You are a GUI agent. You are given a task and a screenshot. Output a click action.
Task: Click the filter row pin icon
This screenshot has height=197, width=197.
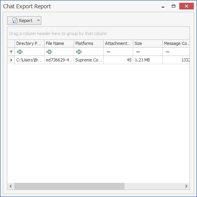click(x=11, y=52)
